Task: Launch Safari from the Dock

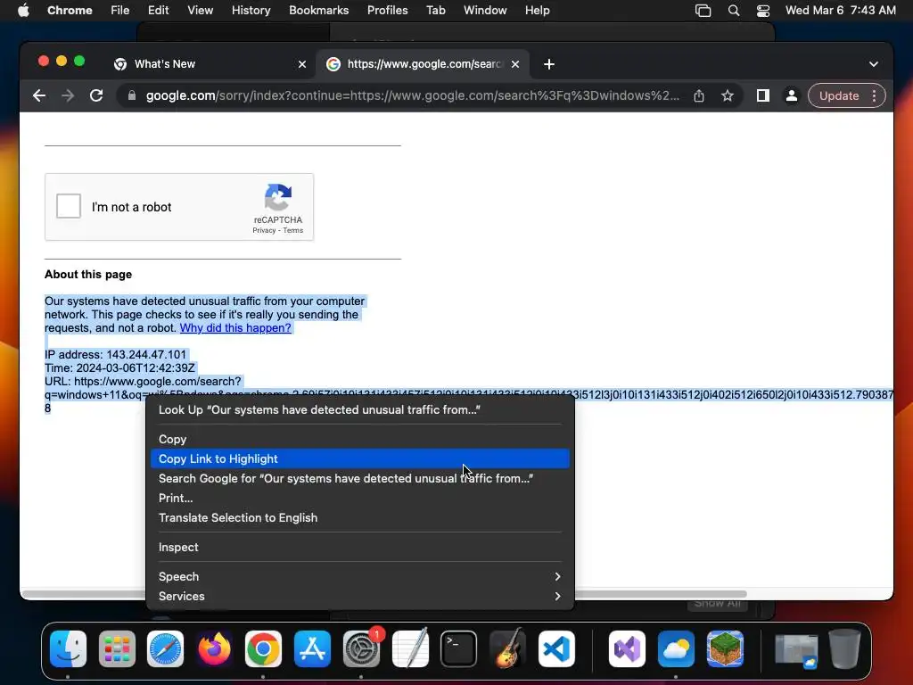Action: click(165, 648)
